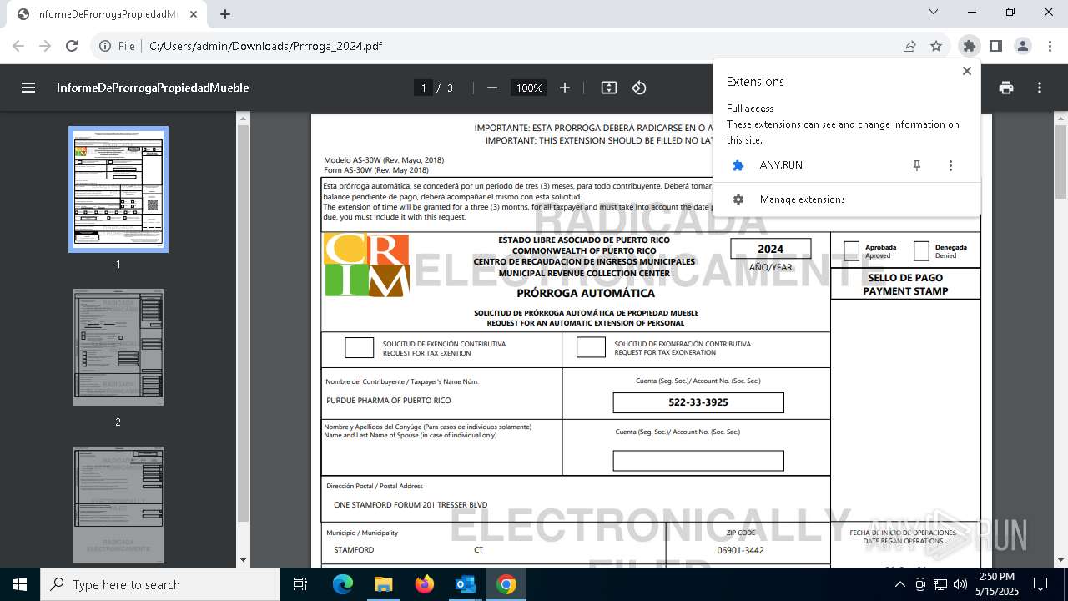Open File Explorer from taskbar
1068x601 pixels.
tap(383, 584)
